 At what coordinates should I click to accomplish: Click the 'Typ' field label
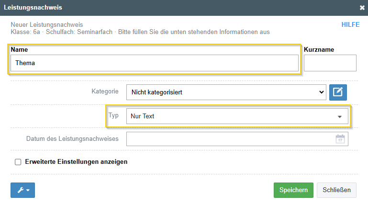[113, 115]
